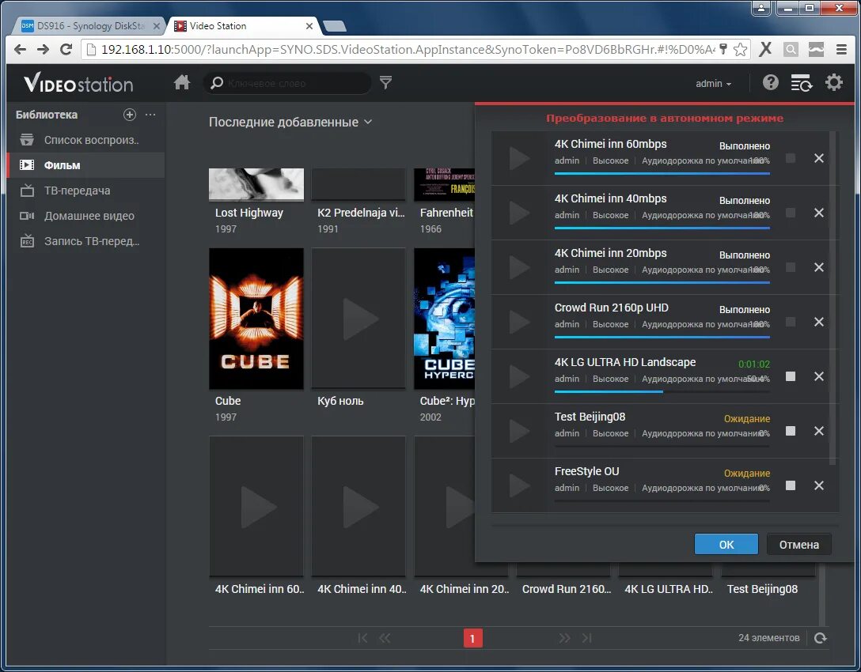Screen dimensions: 861x672
Task: Open 4K Chimei inn 60.. library thumbnail
Action: tap(256, 506)
